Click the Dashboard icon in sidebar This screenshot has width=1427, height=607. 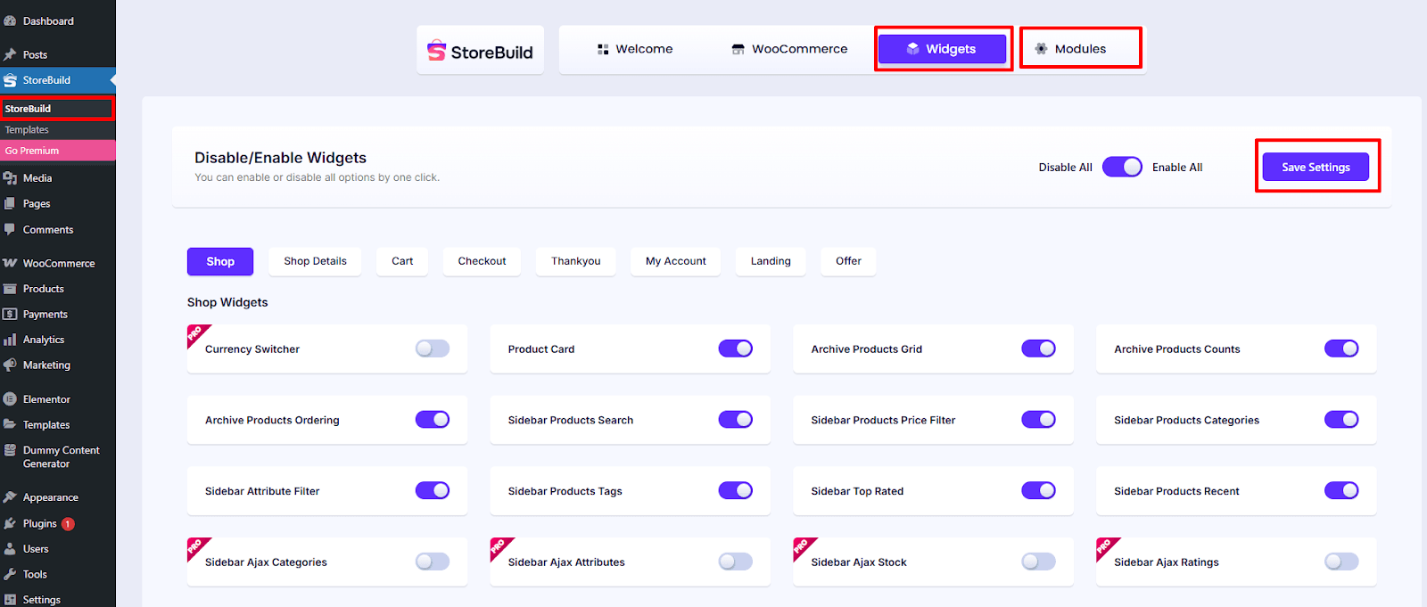click(x=10, y=21)
